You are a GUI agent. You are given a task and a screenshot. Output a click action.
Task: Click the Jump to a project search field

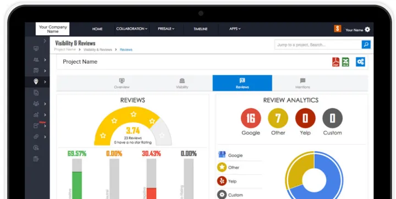pyautogui.click(x=318, y=45)
